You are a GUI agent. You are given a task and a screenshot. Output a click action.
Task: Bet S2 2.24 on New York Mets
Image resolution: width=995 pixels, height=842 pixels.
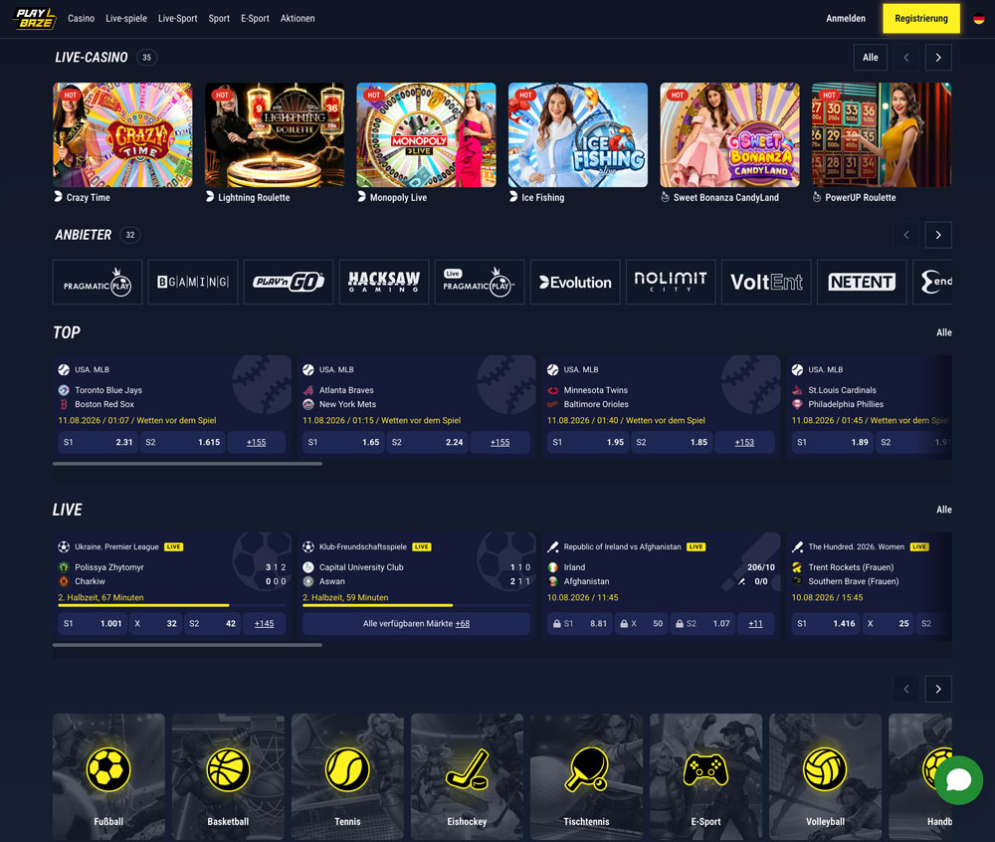click(x=427, y=442)
